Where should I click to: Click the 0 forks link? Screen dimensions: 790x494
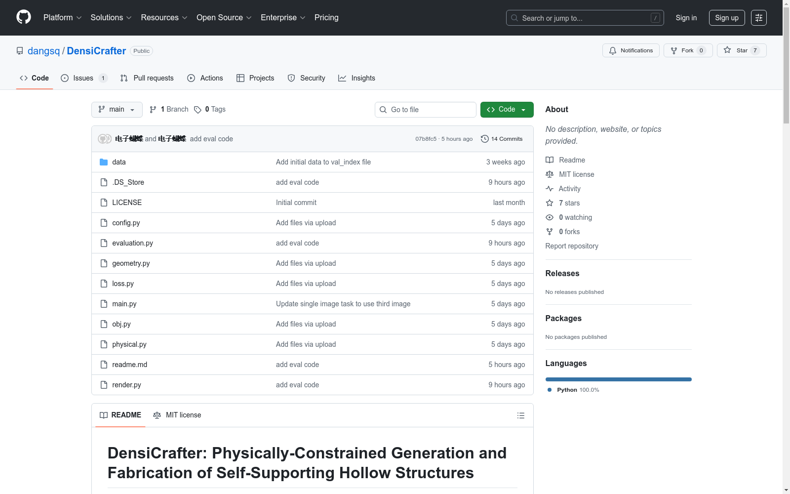pyautogui.click(x=569, y=232)
